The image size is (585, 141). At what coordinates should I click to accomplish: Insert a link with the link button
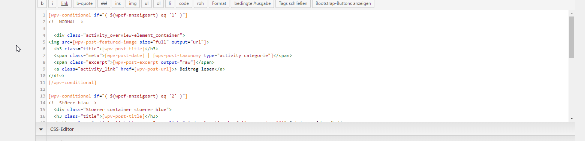click(x=65, y=4)
